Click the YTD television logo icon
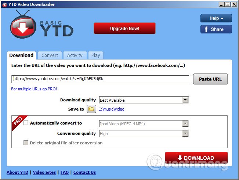This screenshot has height=180, width=239. 23,24
